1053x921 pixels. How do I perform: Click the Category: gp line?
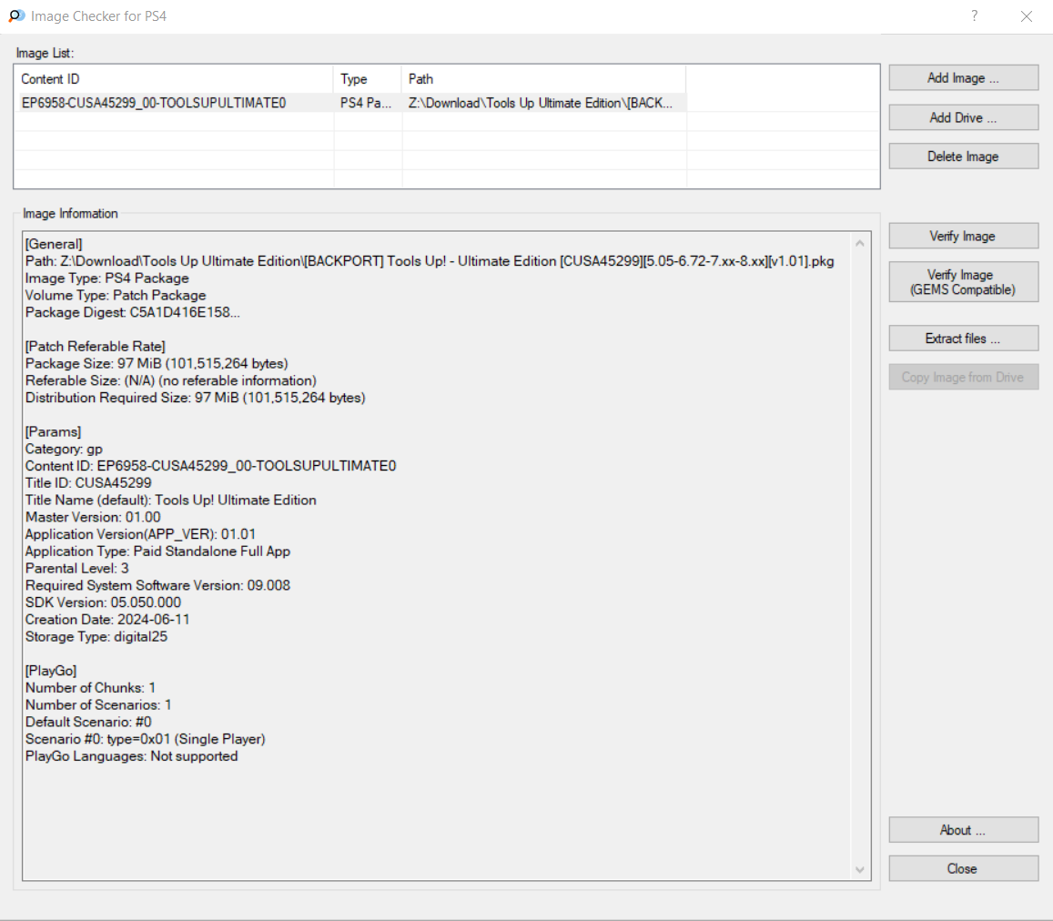pyautogui.click(x=64, y=449)
